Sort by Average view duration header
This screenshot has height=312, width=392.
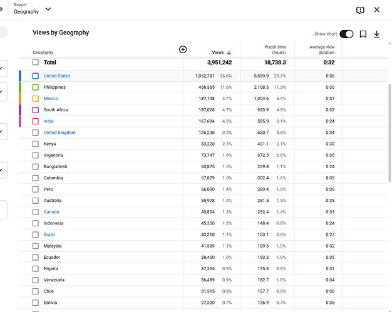(x=322, y=49)
